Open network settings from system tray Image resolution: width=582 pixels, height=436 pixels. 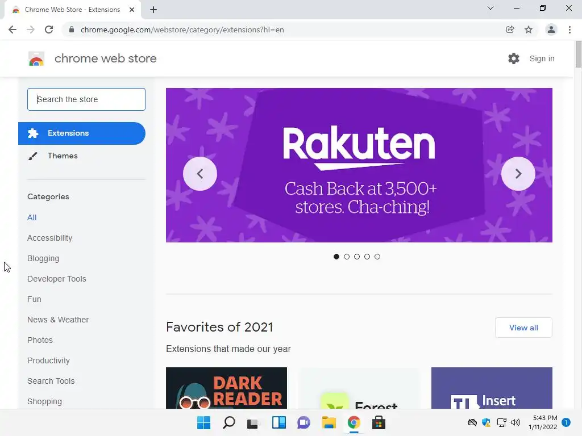(x=501, y=422)
